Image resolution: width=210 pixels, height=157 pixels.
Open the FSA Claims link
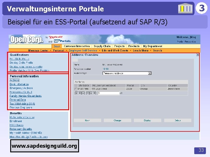(x=16, y=125)
